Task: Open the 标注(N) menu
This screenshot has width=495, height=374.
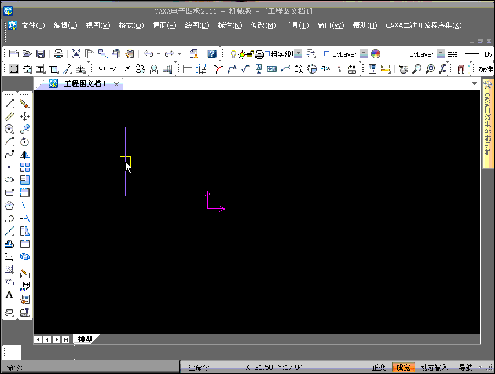Action: coord(230,25)
